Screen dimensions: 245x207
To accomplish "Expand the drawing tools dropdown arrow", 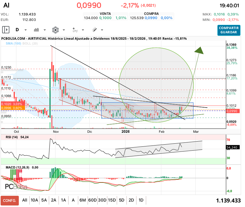I will (102, 30).
